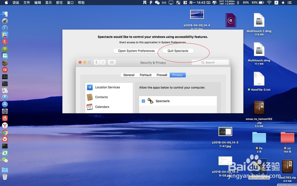Open the Downloads folder in dock
This screenshot has height=186, width=297.
click(5, 170)
